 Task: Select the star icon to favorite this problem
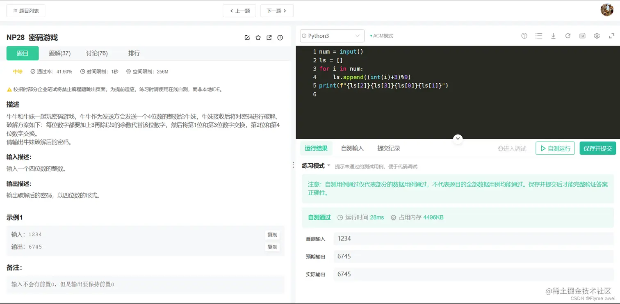click(258, 37)
